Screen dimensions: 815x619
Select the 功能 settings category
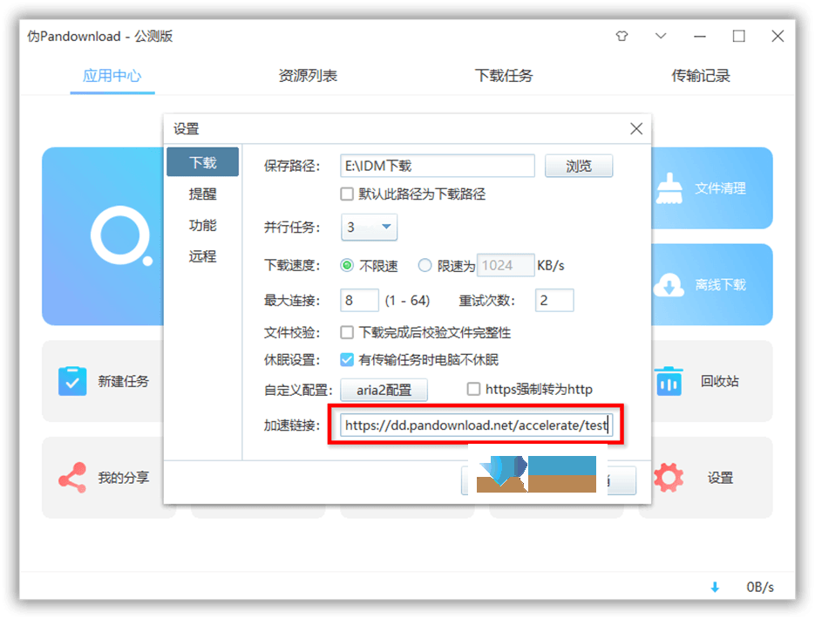(x=203, y=225)
